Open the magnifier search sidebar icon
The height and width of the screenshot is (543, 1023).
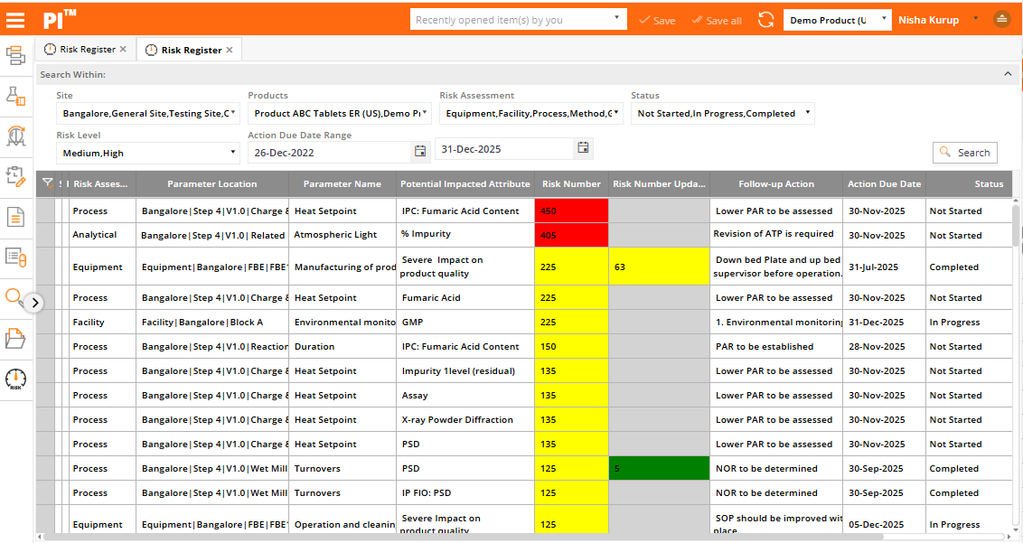14,297
